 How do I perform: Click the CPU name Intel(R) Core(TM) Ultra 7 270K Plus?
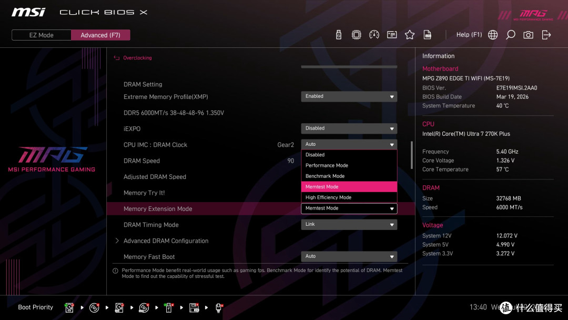pyautogui.click(x=466, y=134)
